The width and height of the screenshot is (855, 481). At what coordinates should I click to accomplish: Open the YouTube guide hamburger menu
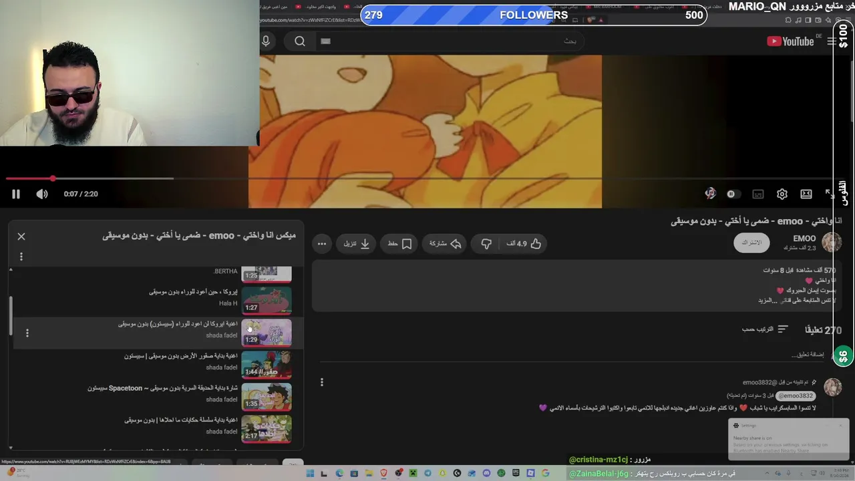(x=832, y=41)
